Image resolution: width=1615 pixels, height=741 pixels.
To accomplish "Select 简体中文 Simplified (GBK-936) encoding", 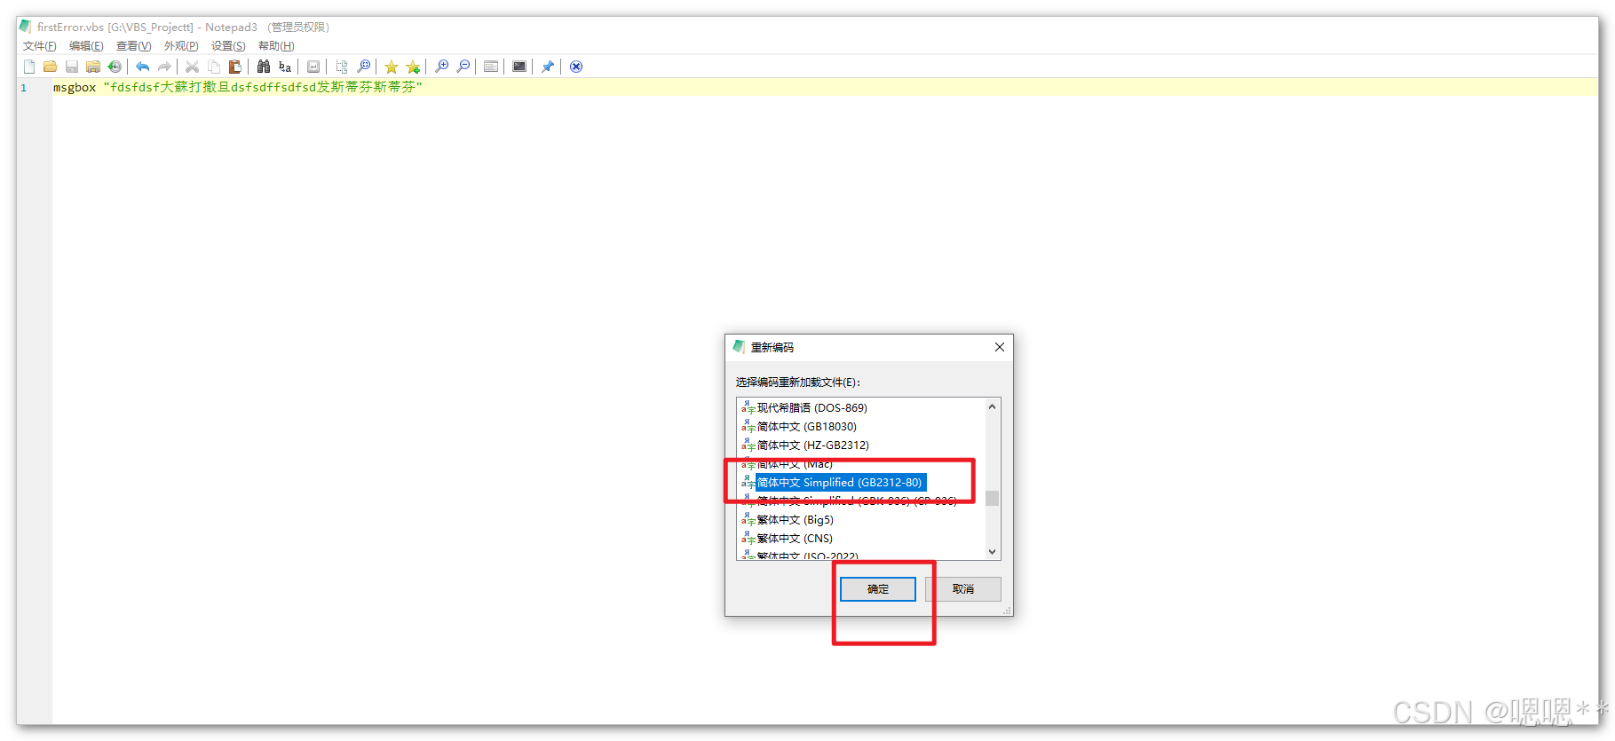I will [850, 501].
